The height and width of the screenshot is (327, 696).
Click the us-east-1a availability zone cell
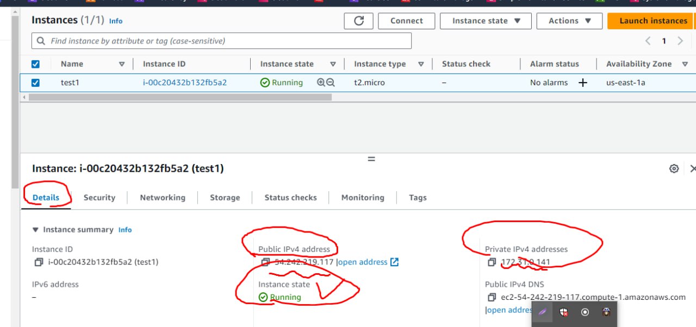coord(626,83)
